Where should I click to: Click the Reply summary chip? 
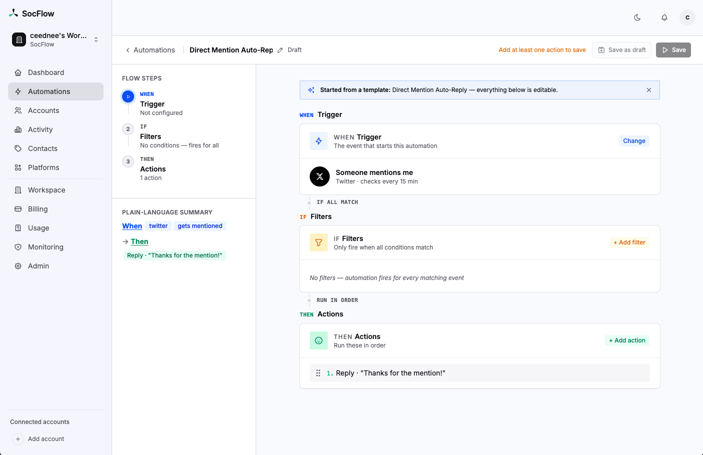click(x=175, y=255)
